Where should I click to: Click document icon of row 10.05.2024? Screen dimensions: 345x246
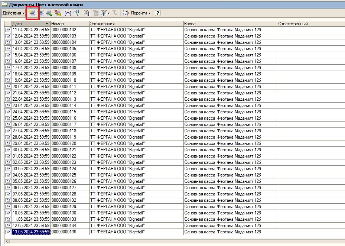pos(8,213)
